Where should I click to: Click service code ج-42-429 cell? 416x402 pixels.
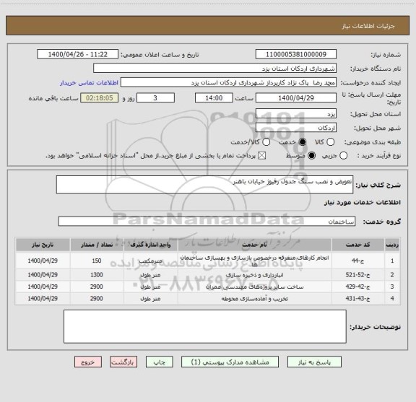pos(358,287)
